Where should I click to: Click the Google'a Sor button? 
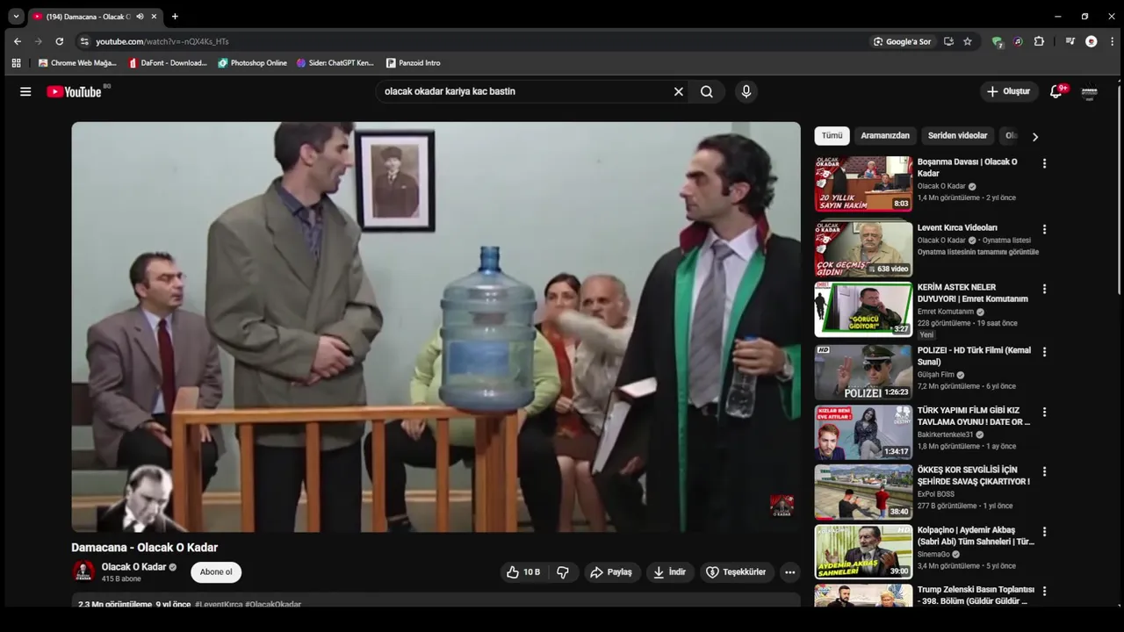(902, 41)
